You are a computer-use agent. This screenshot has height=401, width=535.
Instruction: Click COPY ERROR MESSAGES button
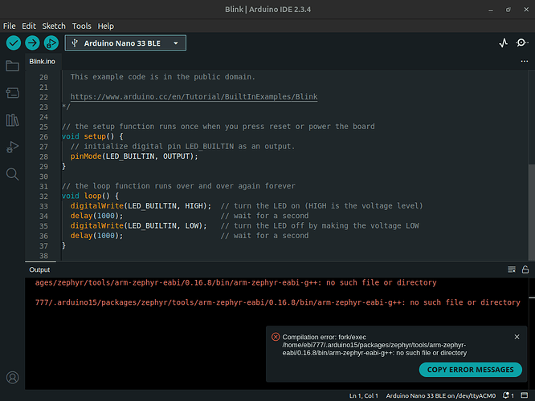coord(470,370)
